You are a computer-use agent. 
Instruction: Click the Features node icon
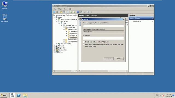(57, 46)
